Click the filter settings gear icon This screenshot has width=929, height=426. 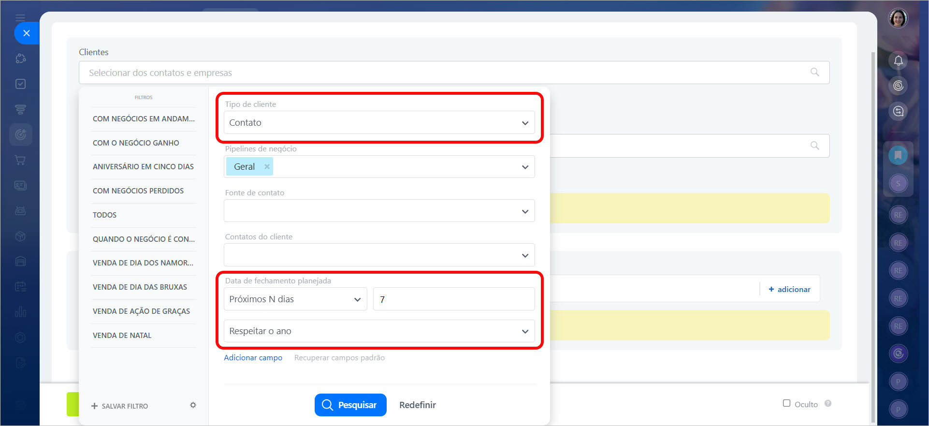pyautogui.click(x=193, y=405)
